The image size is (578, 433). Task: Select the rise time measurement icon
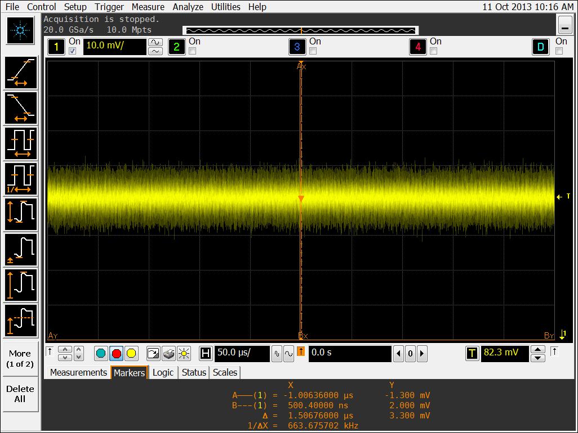click(x=21, y=73)
